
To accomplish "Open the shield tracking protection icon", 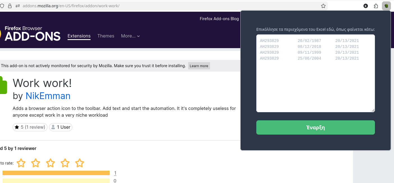I will (2, 6).
